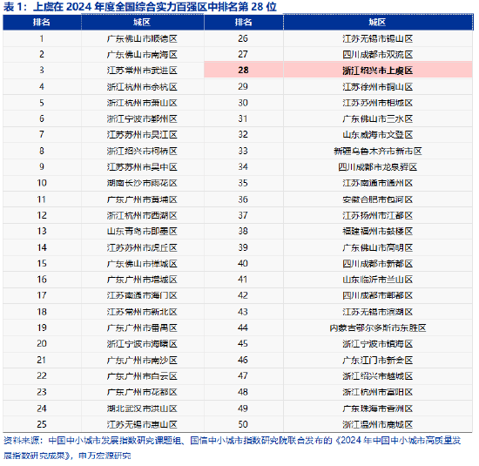Click the cell '江苏常州市武进区'

pos(142,71)
